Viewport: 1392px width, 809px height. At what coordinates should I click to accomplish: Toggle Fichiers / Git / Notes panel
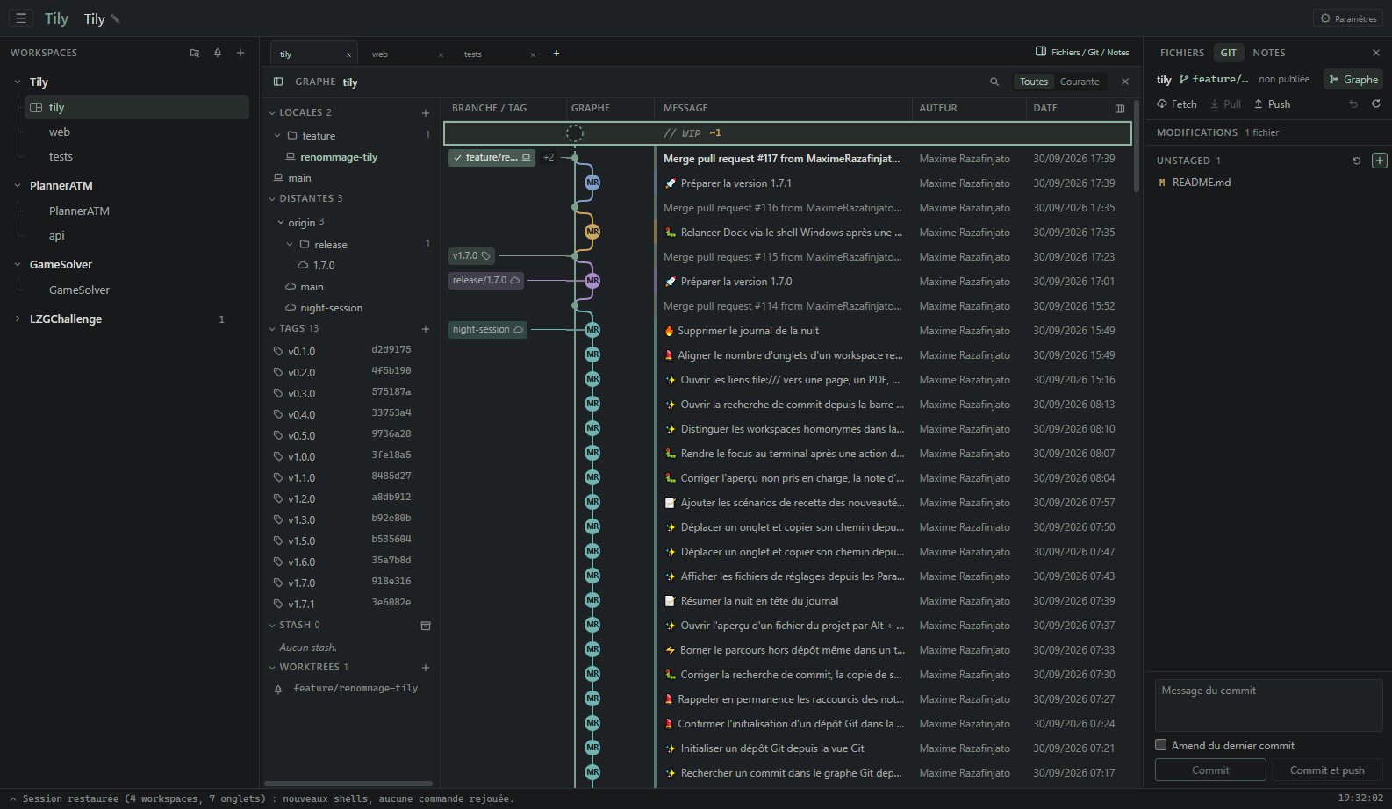click(x=1082, y=52)
